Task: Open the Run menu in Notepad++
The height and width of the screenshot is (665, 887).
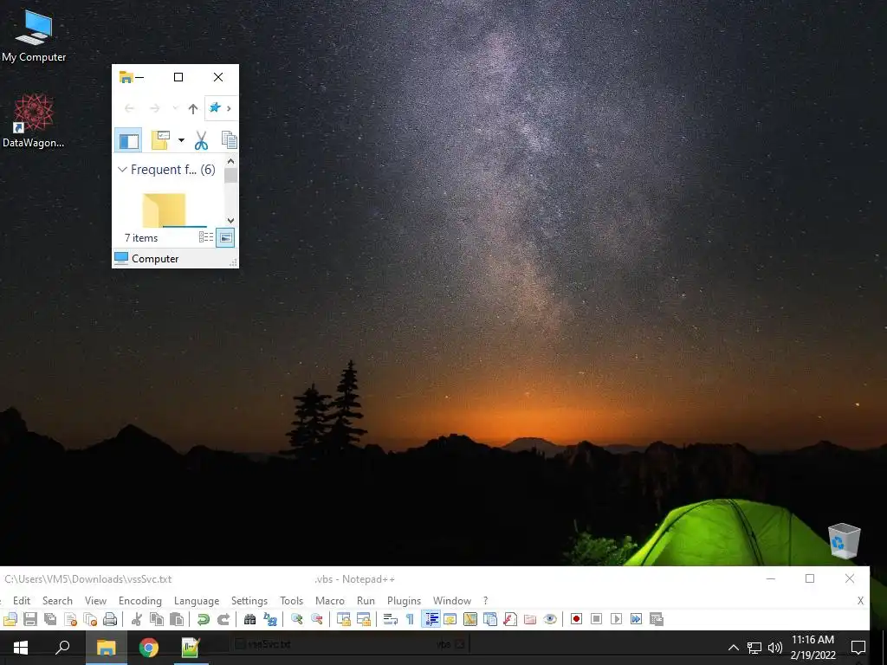Action: click(x=366, y=601)
